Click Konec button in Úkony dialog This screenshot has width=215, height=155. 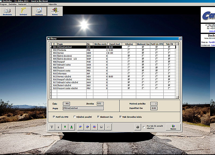[173, 127]
